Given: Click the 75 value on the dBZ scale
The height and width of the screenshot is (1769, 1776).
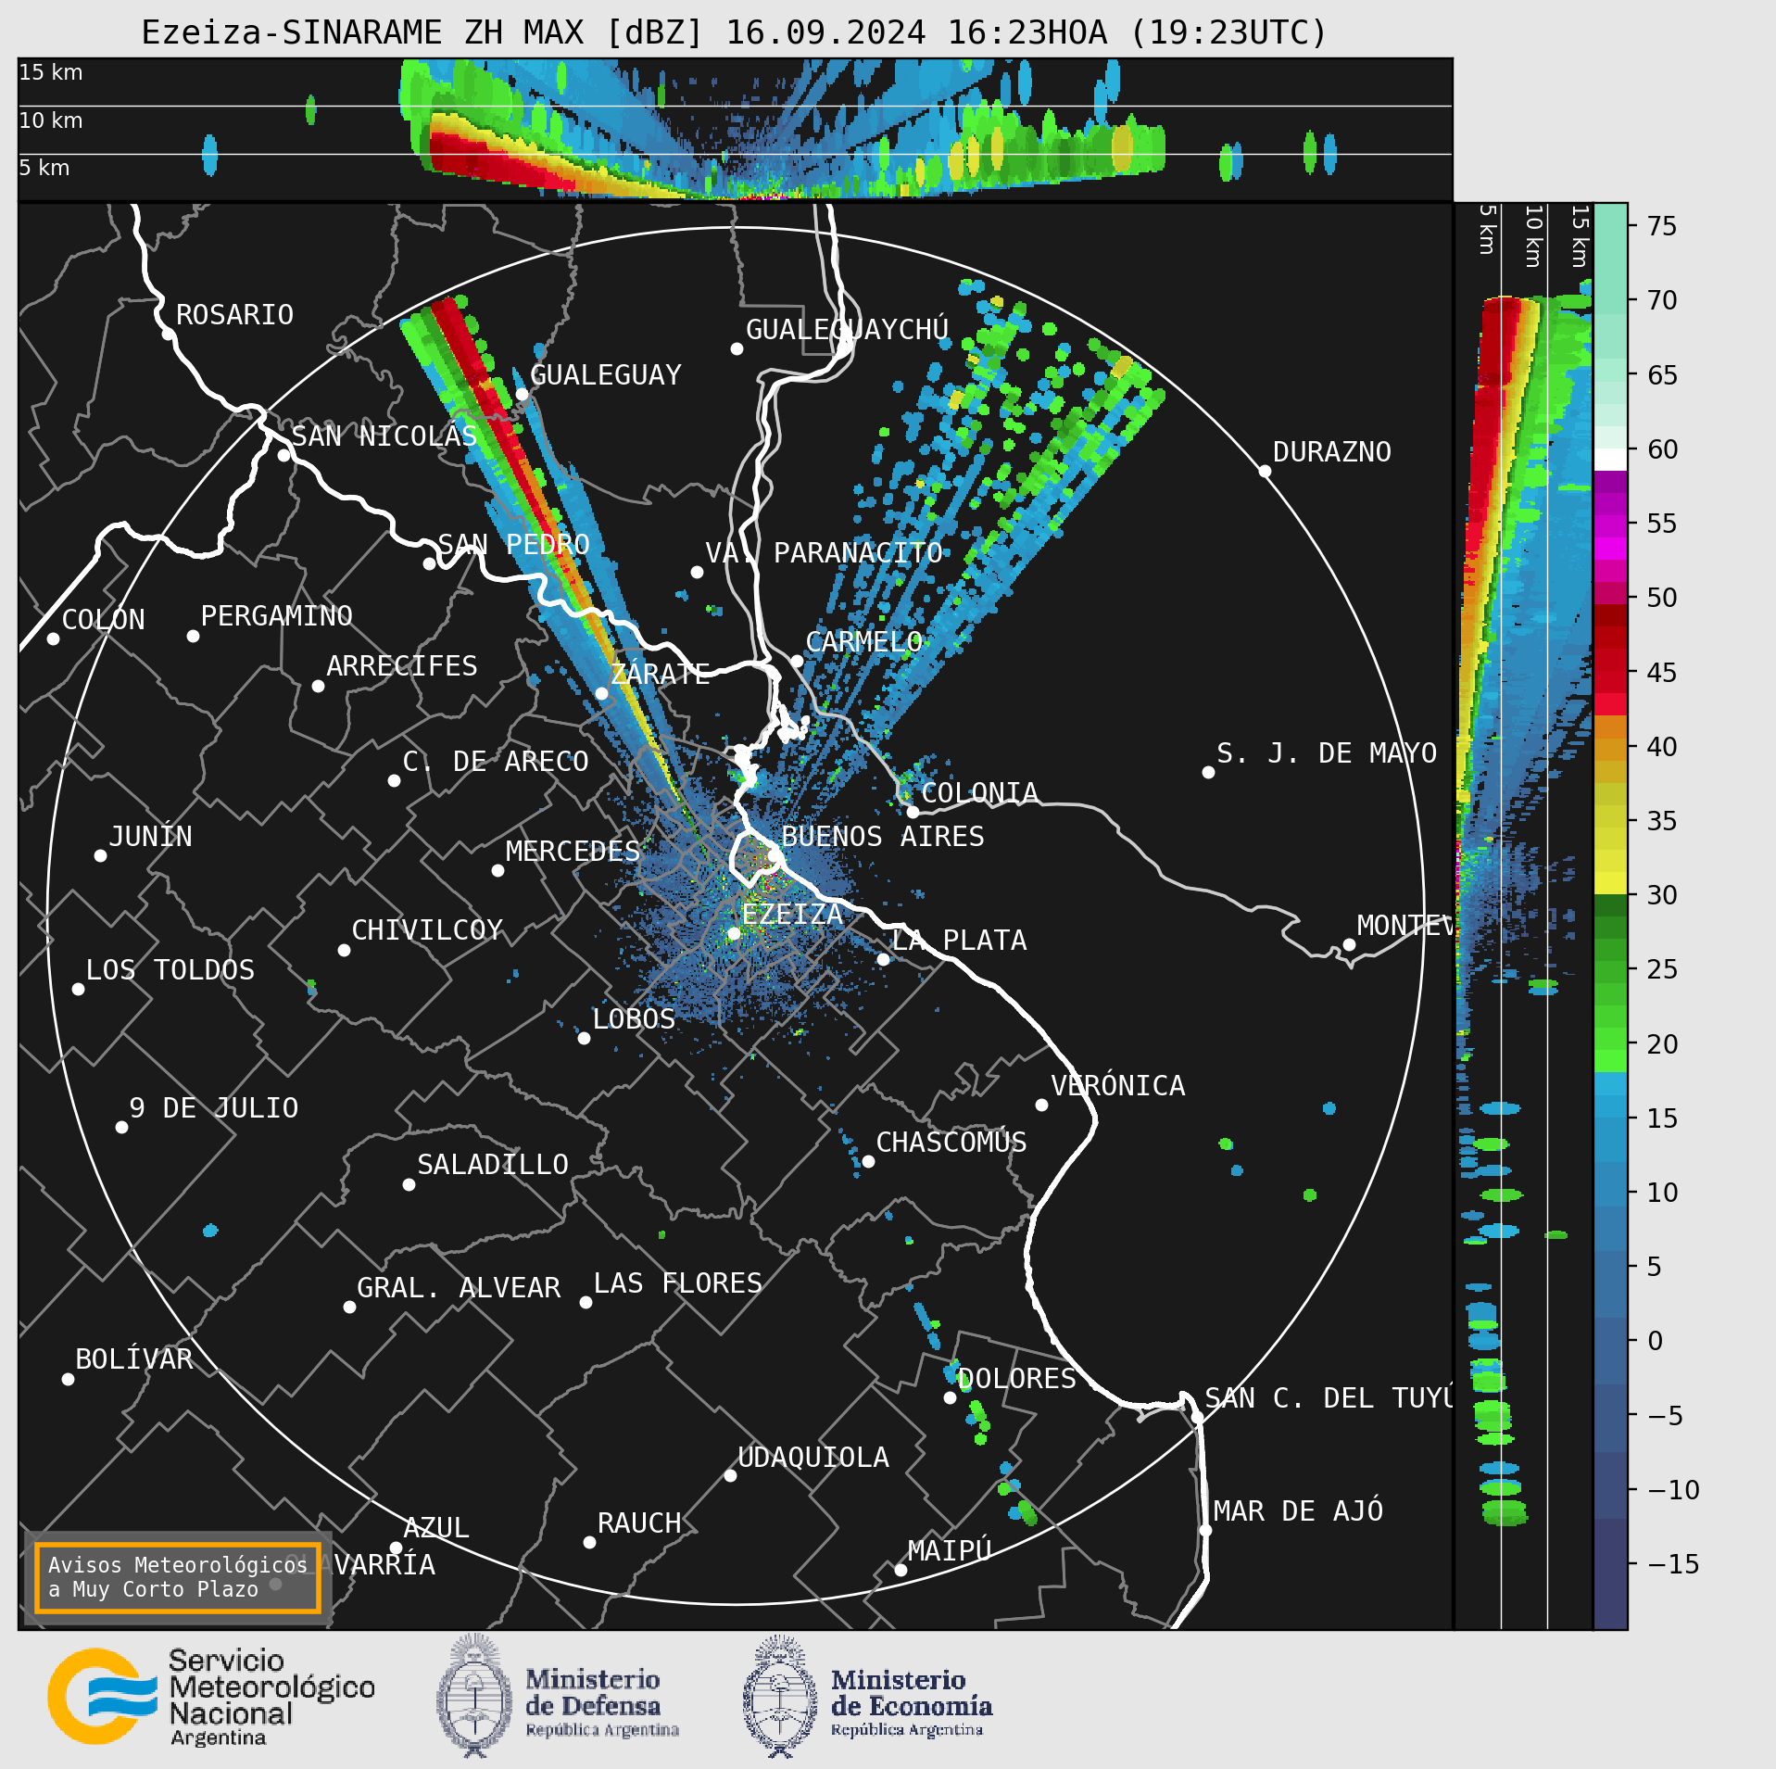Looking at the screenshot, I should (x=1662, y=226).
